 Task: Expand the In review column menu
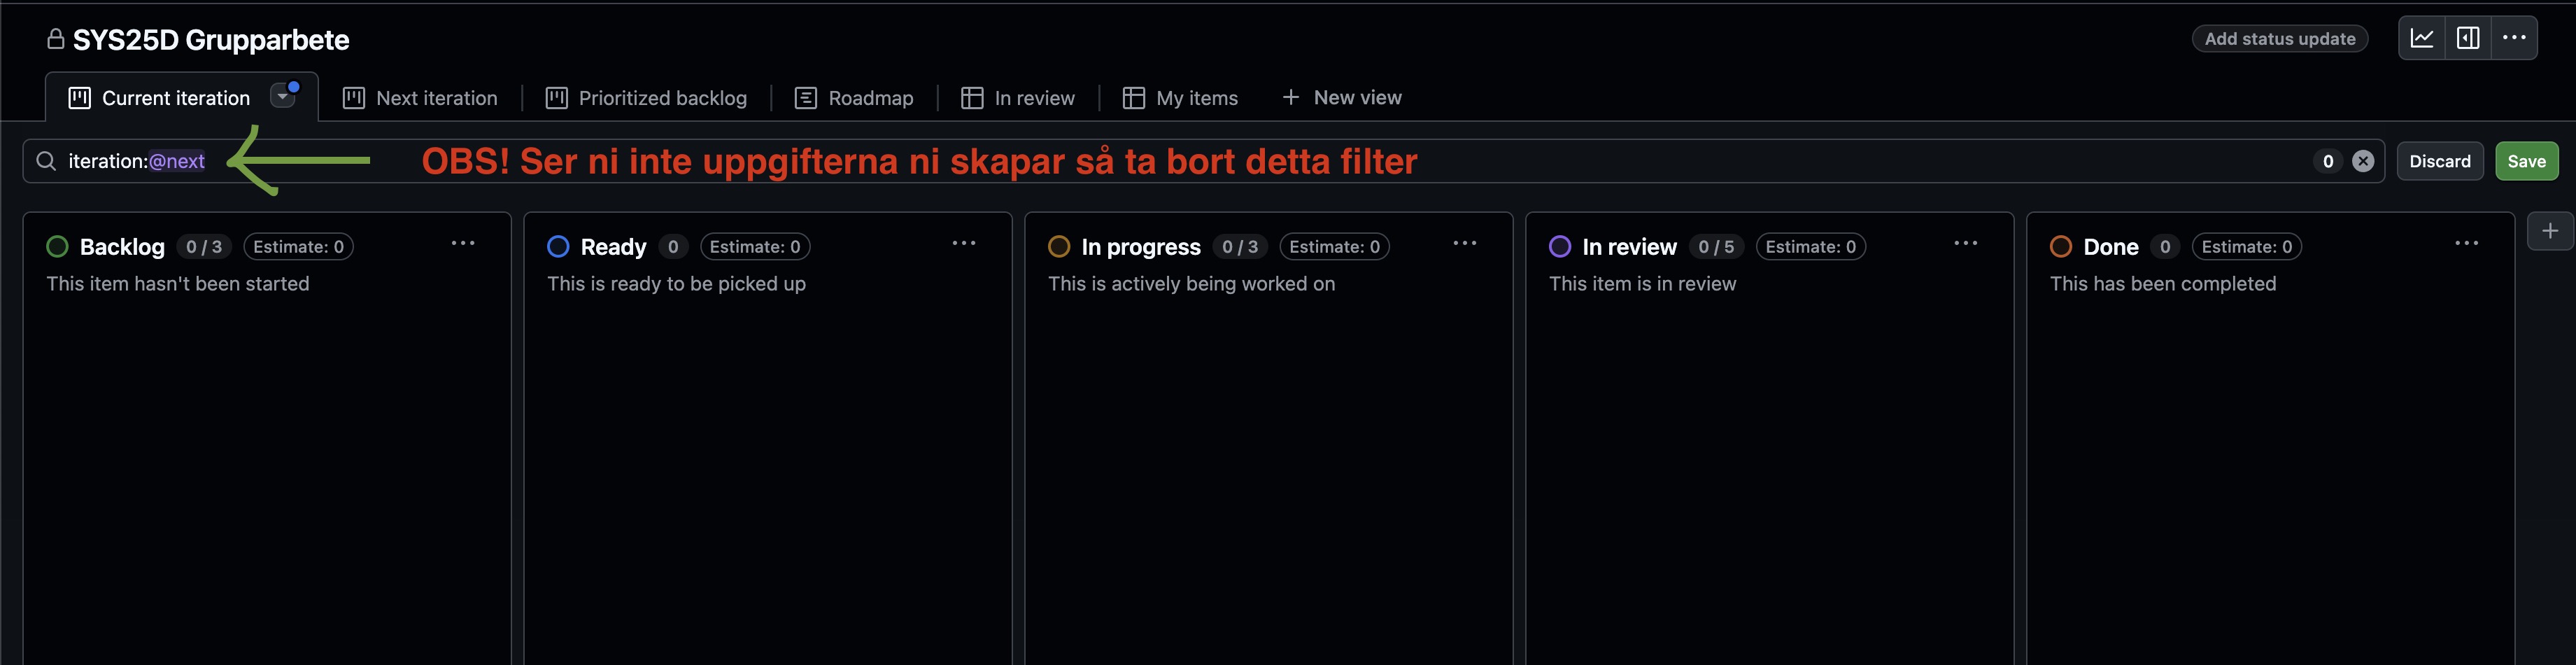point(1966,243)
